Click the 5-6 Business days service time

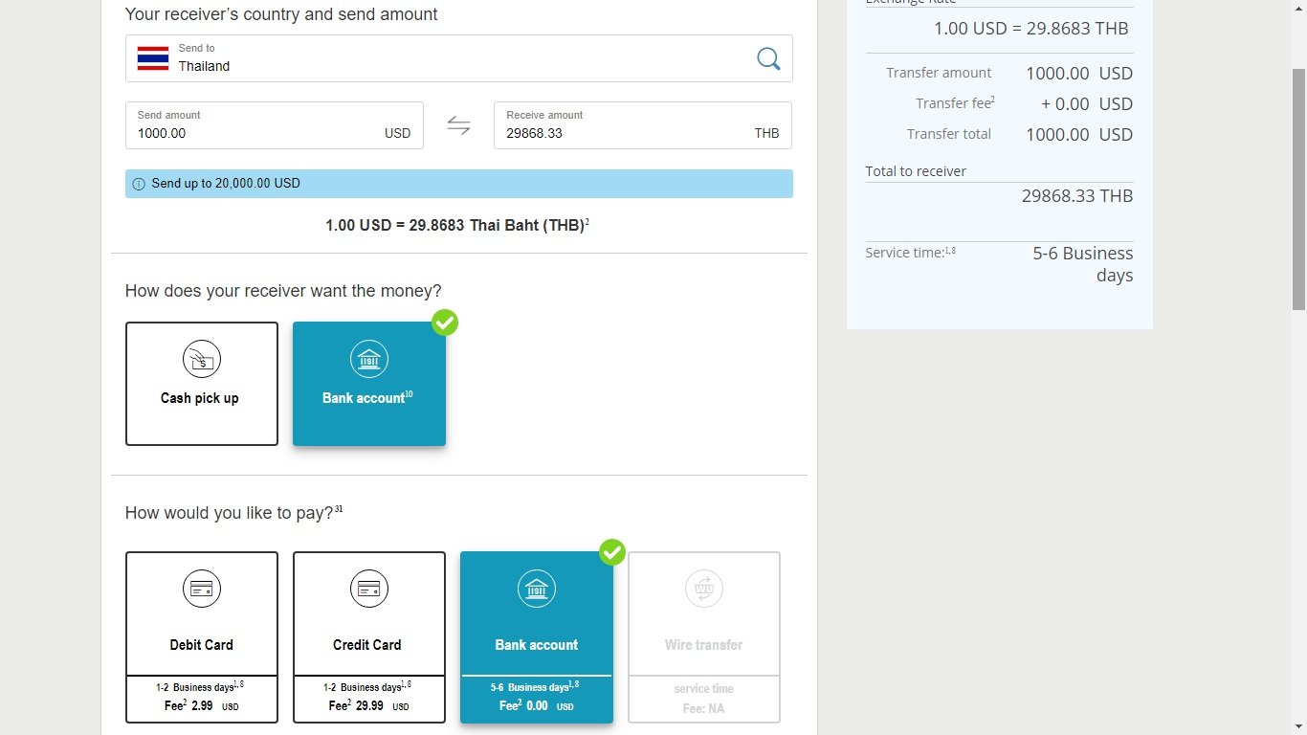click(1083, 264)
